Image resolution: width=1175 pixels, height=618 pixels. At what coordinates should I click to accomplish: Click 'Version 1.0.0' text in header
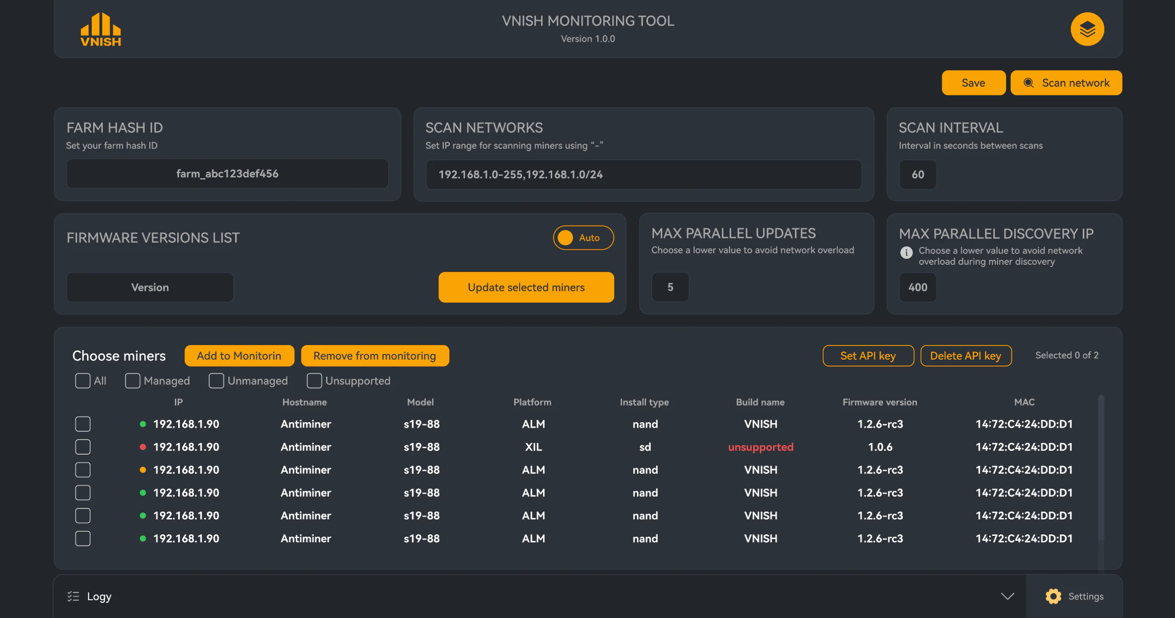[x=587, y=39]
